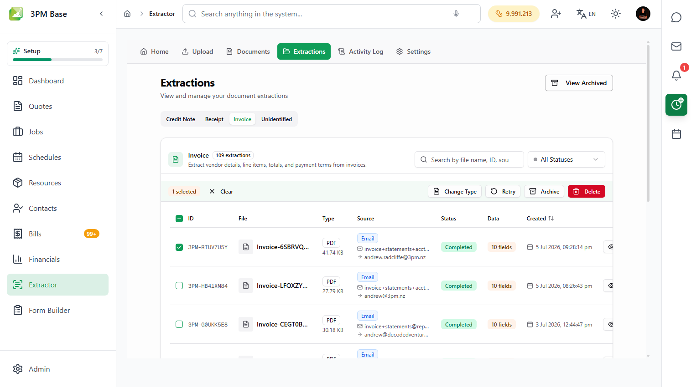The image size is (691, 388).
Task: View extraction 3PM-HB41XM84 eye icon
Action: (x=608, y=286)
